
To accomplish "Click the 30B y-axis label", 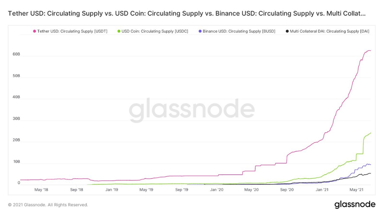I will (16, 119).
